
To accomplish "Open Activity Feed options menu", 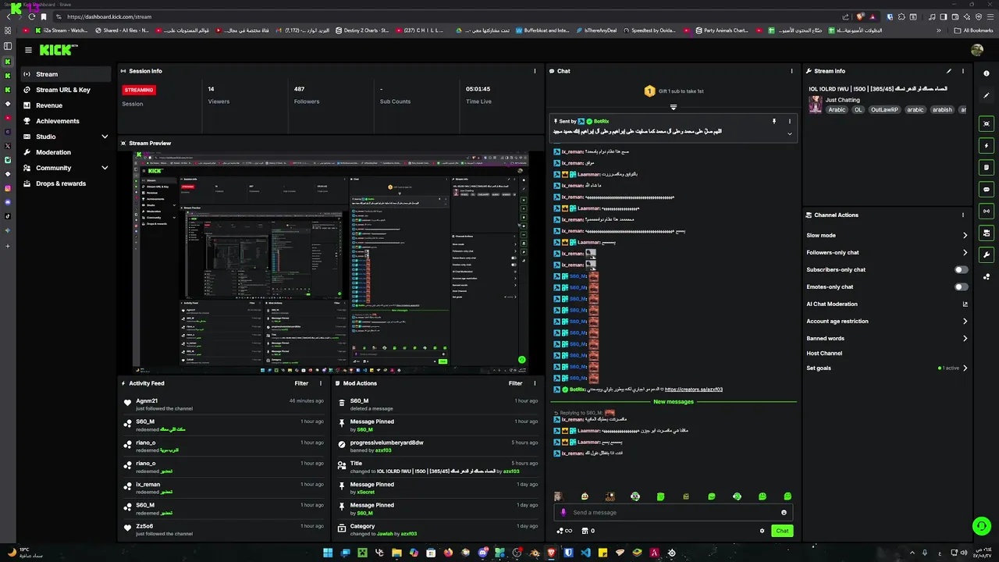I will point(321,383).
